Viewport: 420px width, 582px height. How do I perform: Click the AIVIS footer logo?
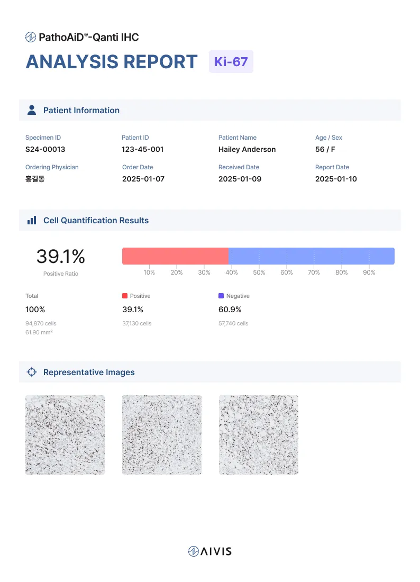coord(210,551)
